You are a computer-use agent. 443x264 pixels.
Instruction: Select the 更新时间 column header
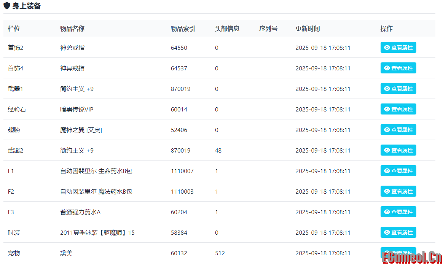(308, 28)
